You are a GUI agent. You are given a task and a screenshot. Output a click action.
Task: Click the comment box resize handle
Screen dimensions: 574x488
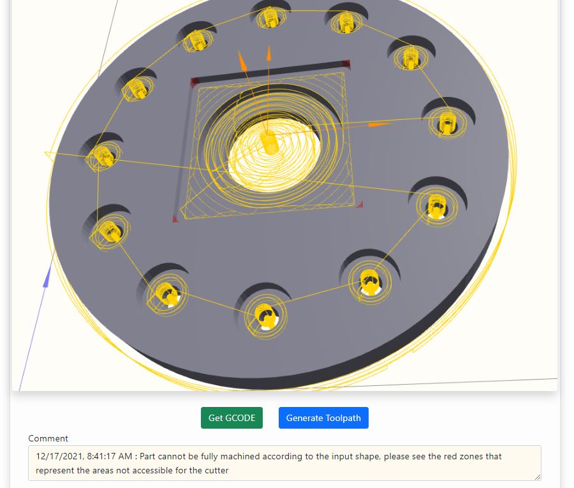point(538,477)
